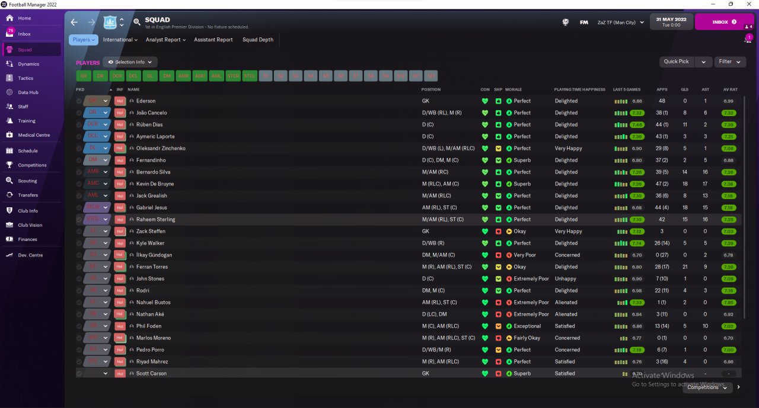Sort by the Morale column header
759x408 pixels.
513,89
